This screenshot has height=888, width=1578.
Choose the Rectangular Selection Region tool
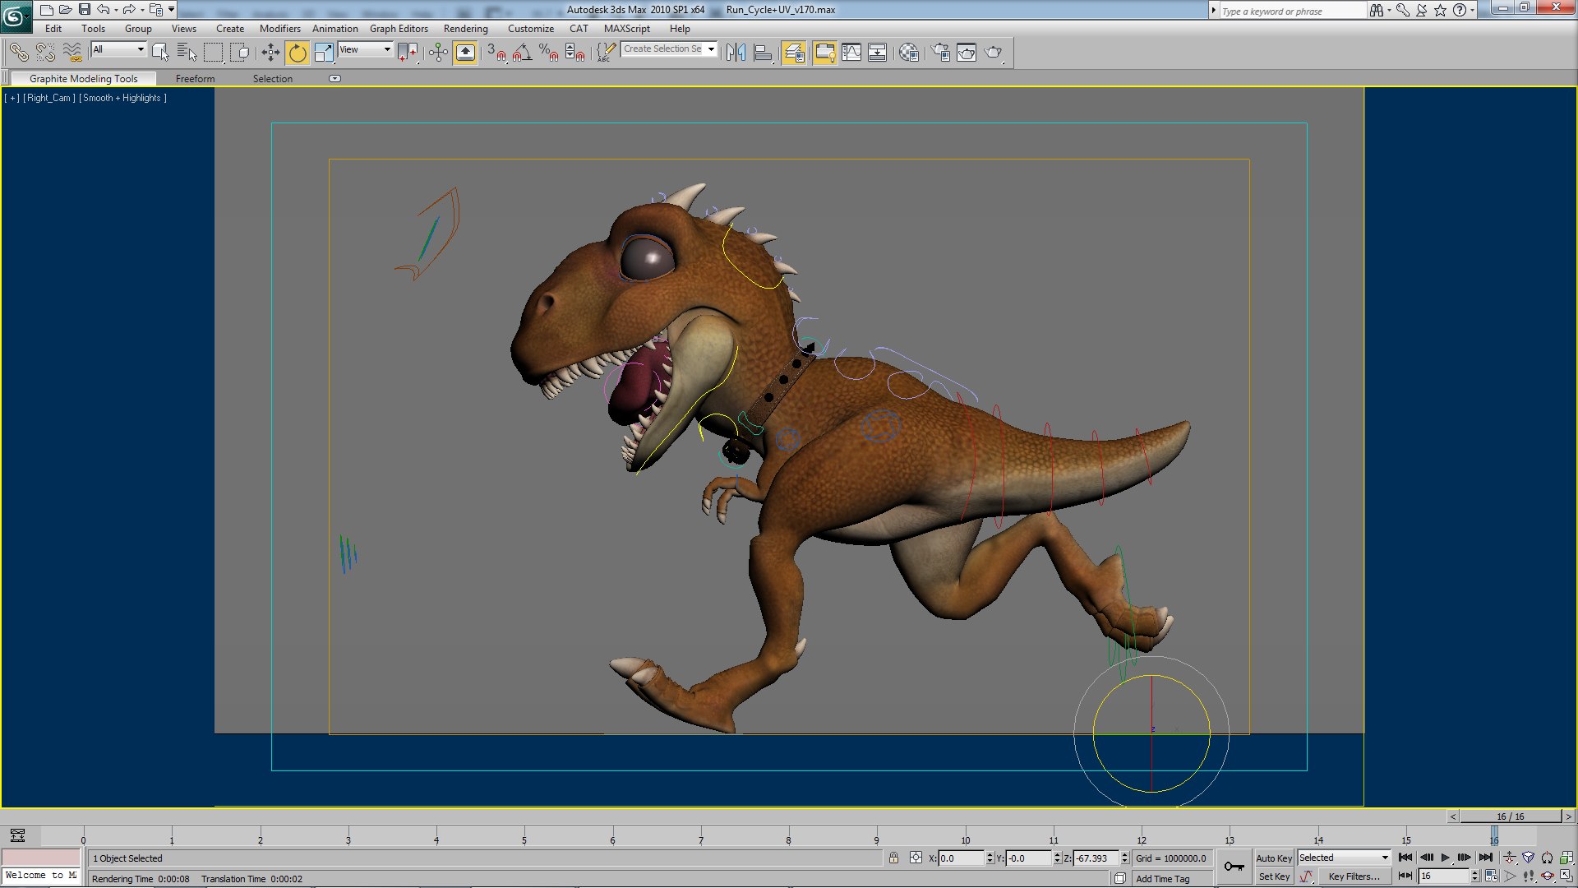pyautogui.click(x=213, y=53)
